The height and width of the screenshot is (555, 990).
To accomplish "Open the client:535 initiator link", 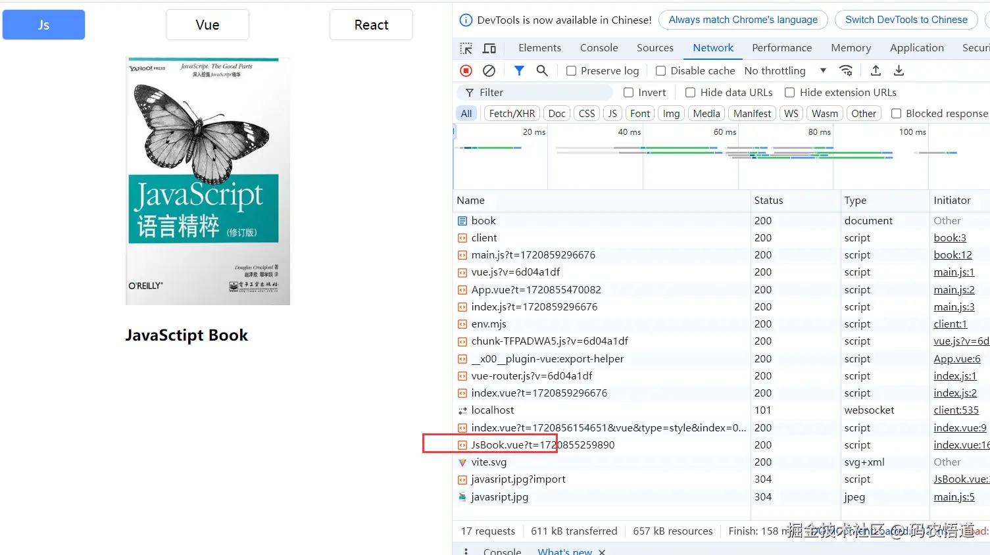I will pyautogui.click(x=956, y=410).
